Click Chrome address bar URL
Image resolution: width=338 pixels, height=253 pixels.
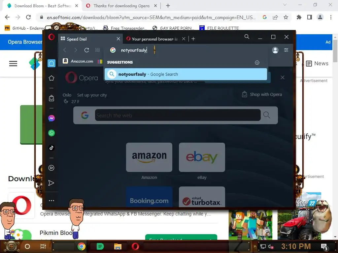click(151, 17)
